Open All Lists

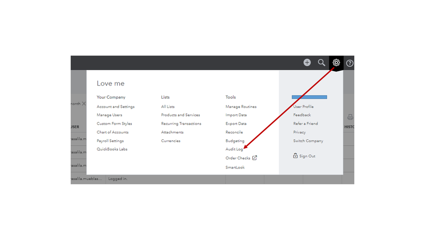coord(168,106)
